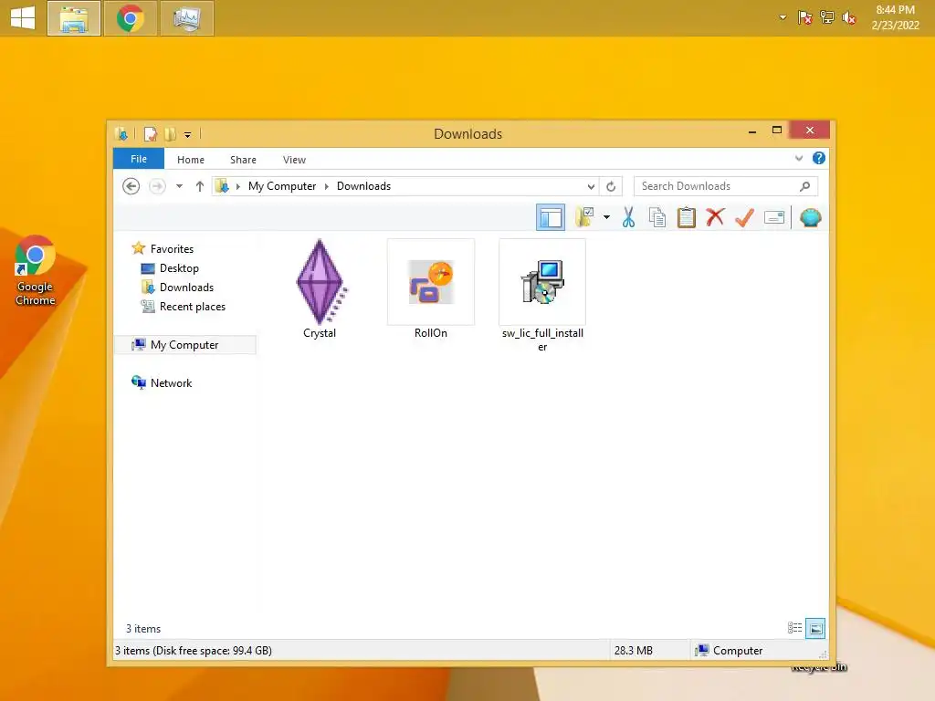Click the 28.3 MB status bar text

click(x=634, y=650)
